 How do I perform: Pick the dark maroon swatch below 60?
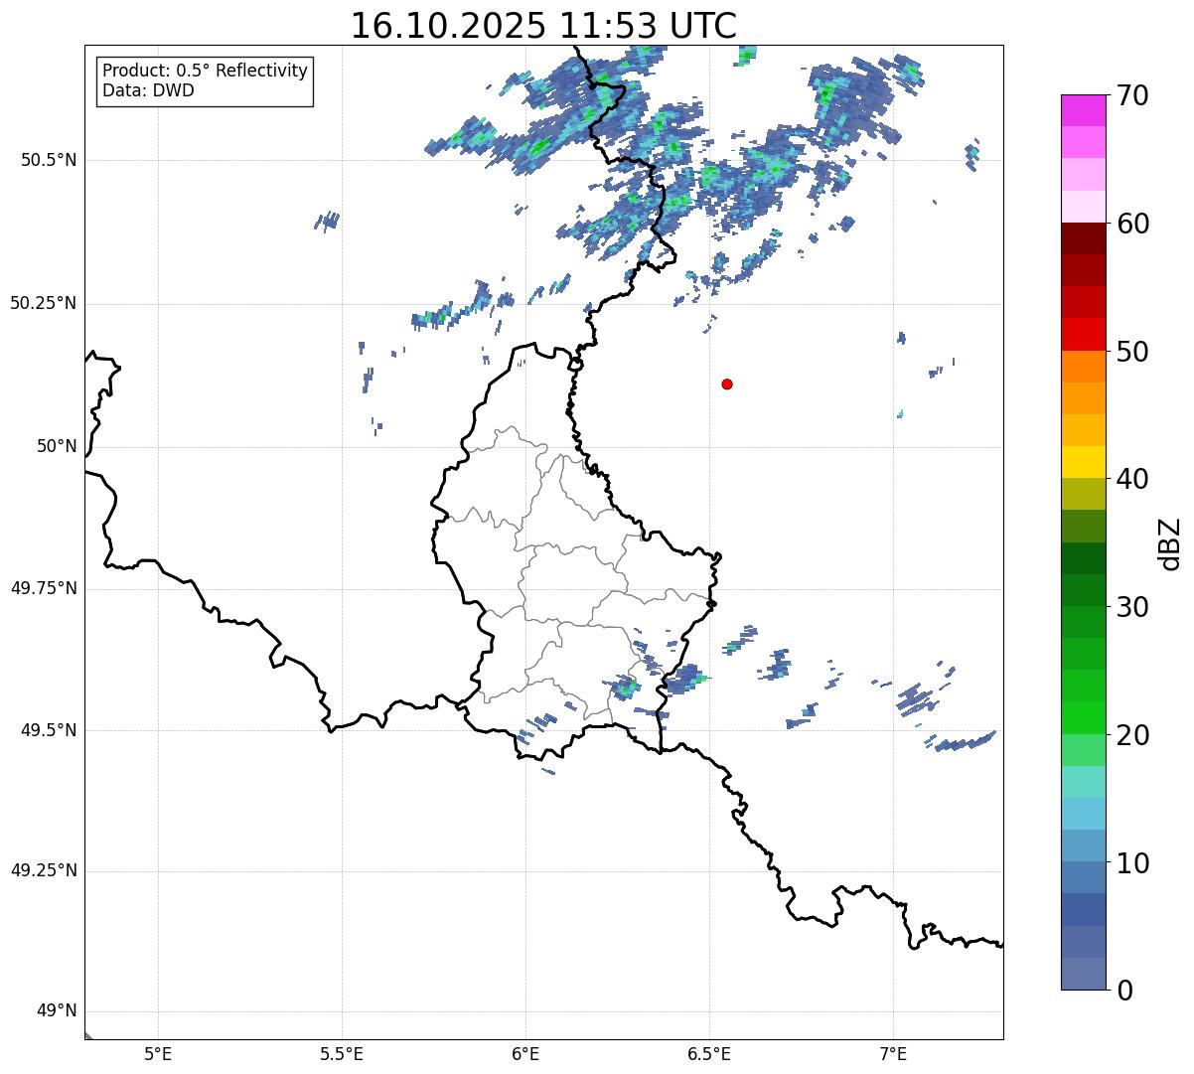[1084, 238]
